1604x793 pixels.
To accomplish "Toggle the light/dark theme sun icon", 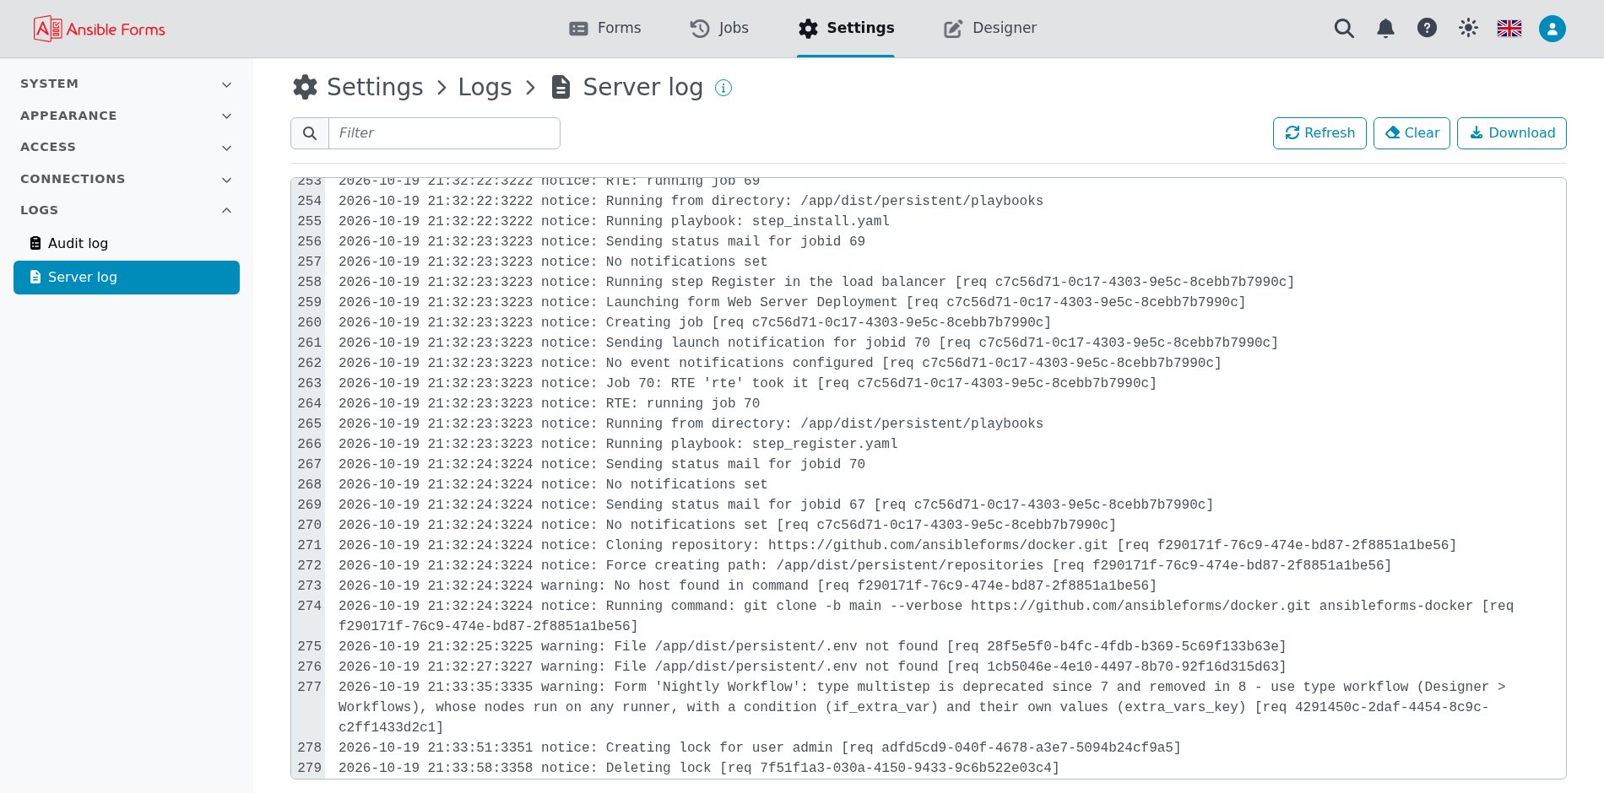I will pyautogui.click(x=1468, y=29).
